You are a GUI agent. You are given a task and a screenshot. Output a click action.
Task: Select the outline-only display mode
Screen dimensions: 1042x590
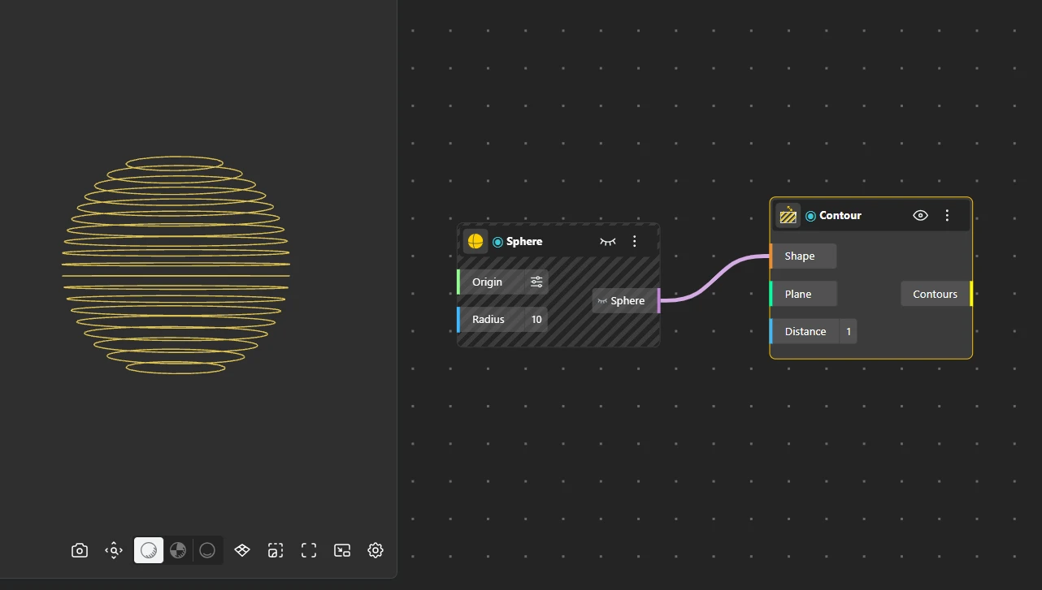(207, 550)
